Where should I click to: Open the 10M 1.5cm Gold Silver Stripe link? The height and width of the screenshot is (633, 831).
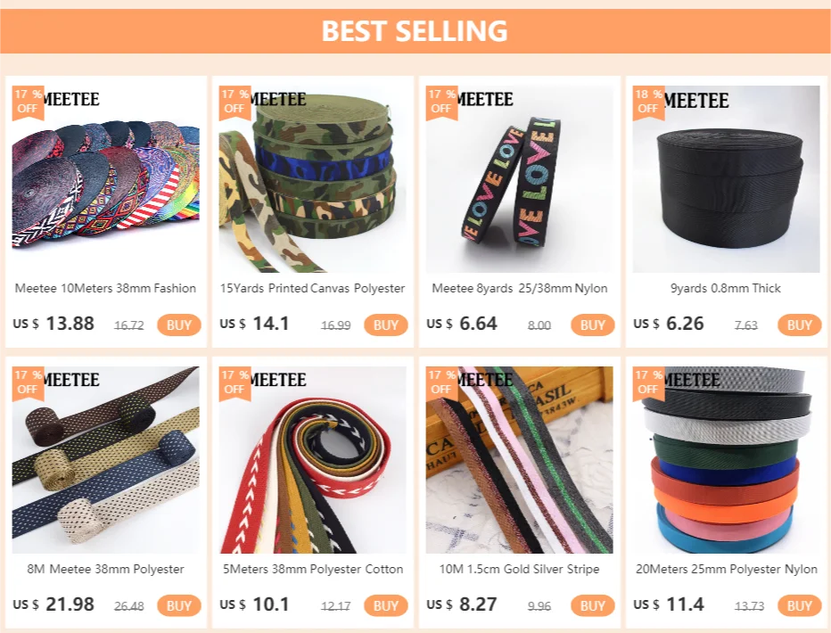pos(519,569)
